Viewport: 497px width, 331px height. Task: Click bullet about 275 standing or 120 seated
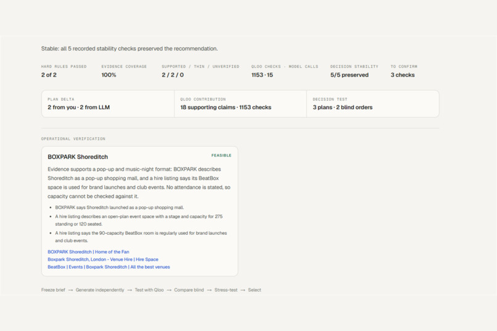[139, 220]
